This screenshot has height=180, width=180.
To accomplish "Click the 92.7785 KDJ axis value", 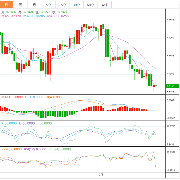I will pyautogui.click(x=171, y=126).
